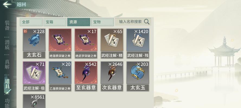
Task: Pick the purple 武经注解·极 item
Action: [34, 76]
